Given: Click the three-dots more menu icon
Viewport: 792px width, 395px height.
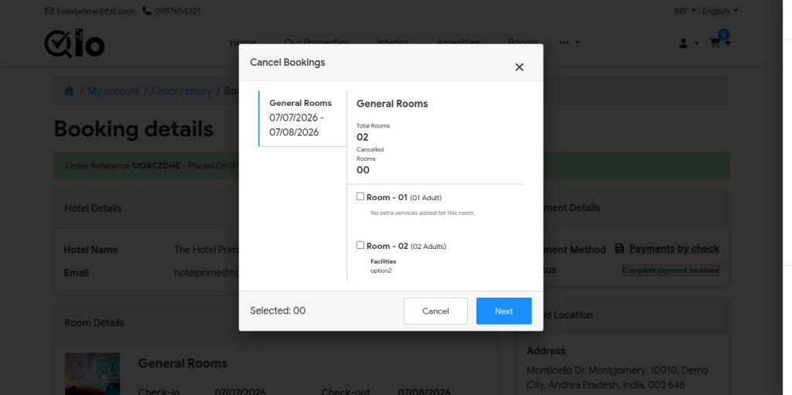Looking at the screenshot, I should [x=564, y=43].
